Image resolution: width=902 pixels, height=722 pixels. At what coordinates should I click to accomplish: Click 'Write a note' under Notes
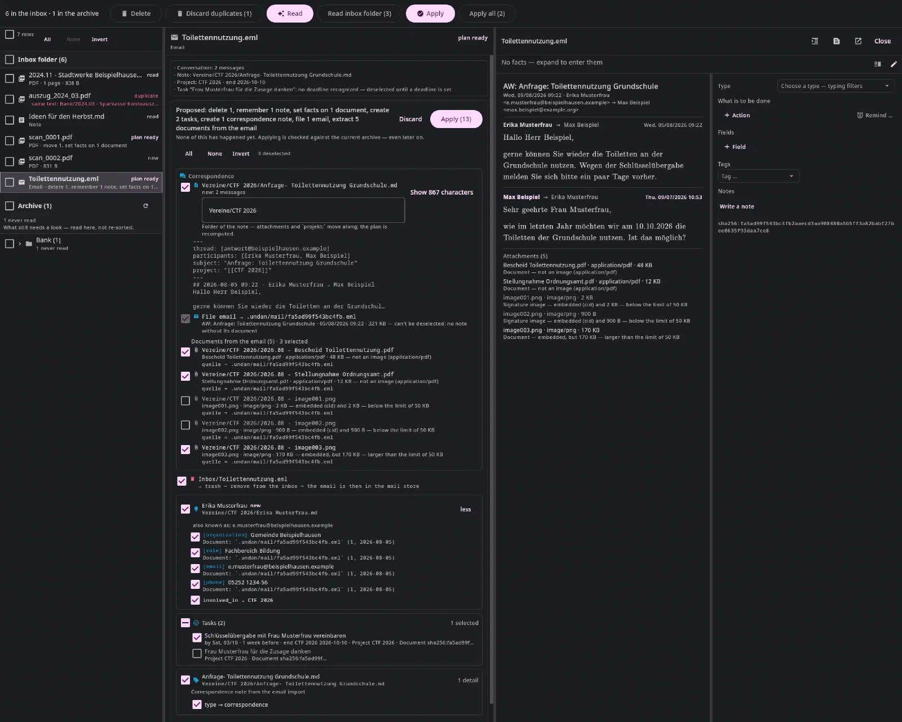736,206
